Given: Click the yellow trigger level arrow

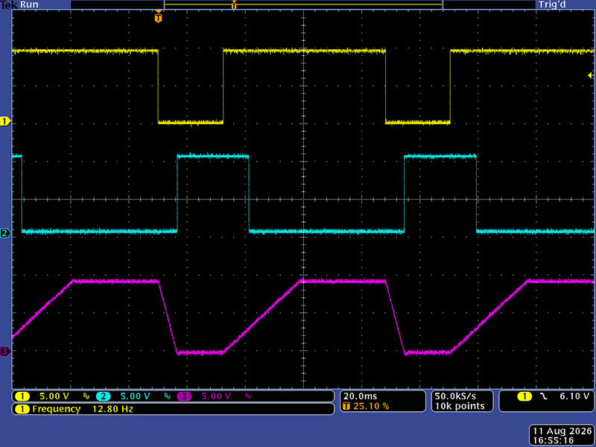Looking at the screenshot, I should tap(591, 75).
